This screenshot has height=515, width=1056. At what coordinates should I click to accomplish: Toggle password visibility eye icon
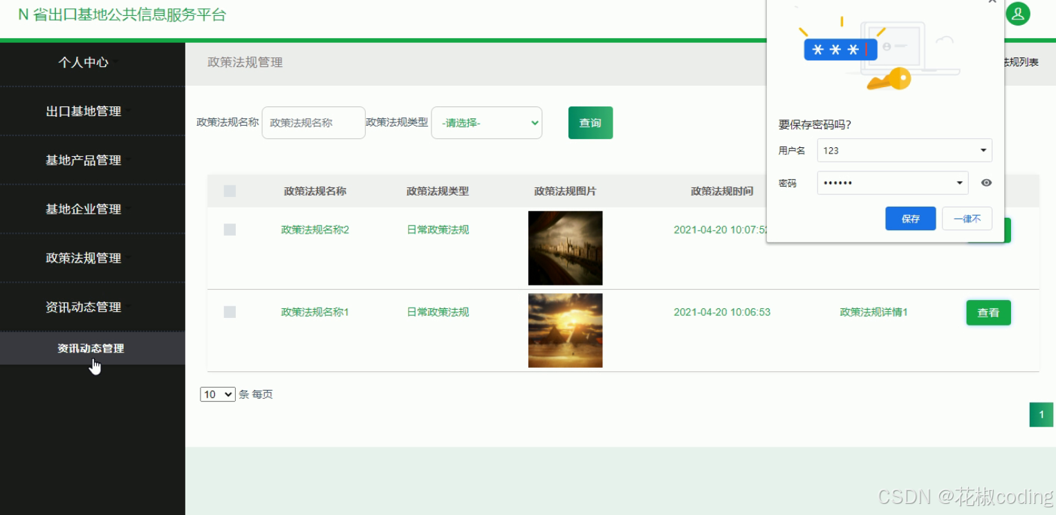(x=986, y=183)
